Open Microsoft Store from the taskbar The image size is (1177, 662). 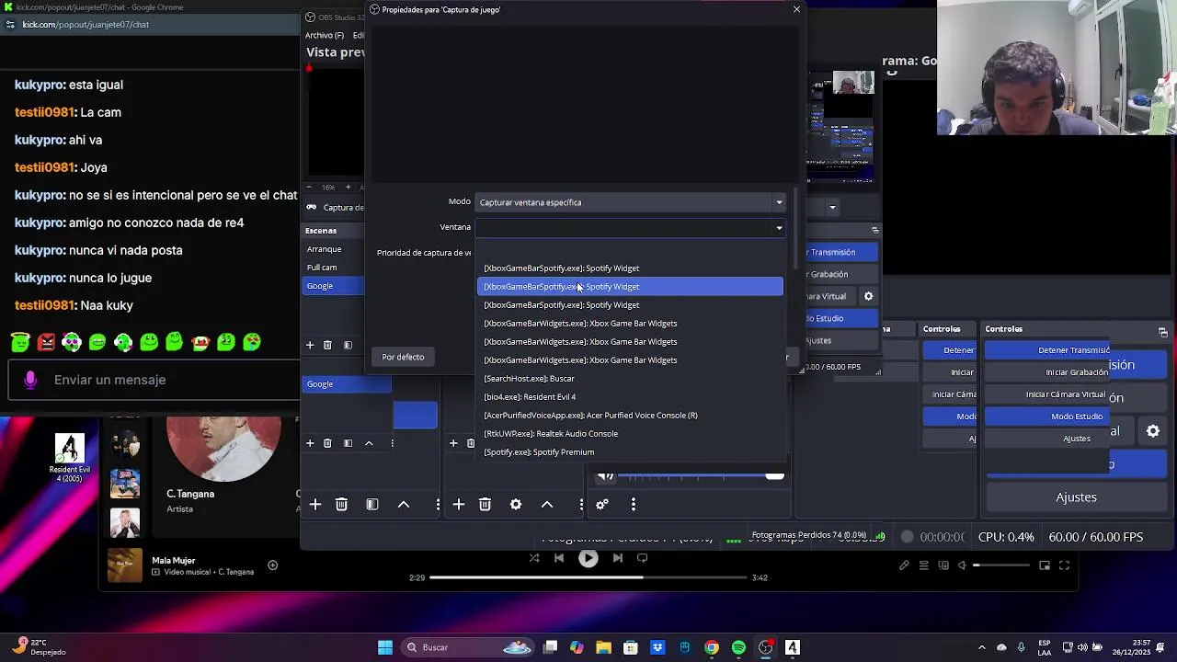click(x=631, y=647)
